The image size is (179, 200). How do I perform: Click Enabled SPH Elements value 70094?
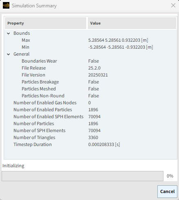94,117
